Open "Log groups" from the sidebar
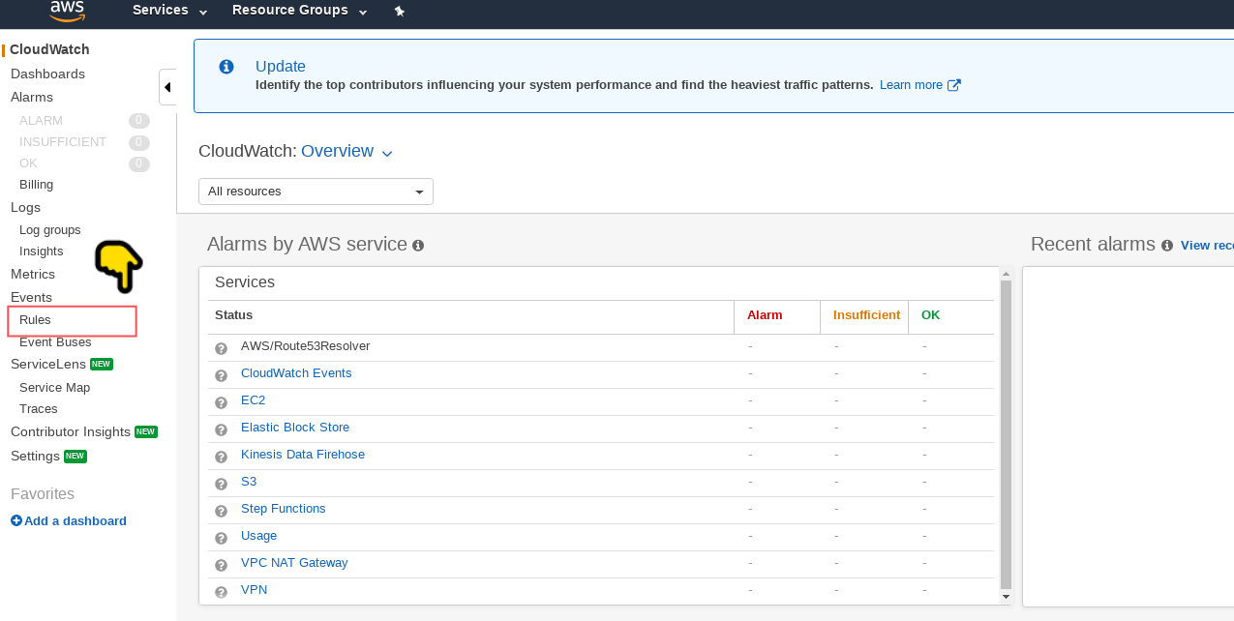The height and width of the screenshot is (621, 1234). pyautogui.click(x=49, y=229)
